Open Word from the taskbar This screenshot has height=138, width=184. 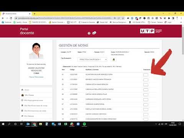coord(59,124)
